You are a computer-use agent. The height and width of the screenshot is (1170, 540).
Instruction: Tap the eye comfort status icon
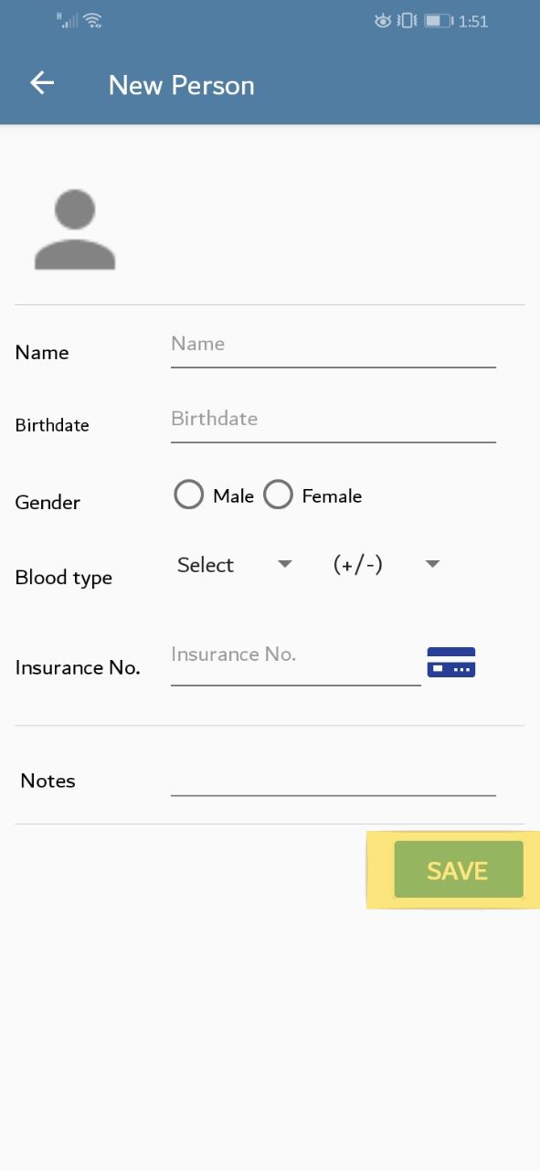383,20
